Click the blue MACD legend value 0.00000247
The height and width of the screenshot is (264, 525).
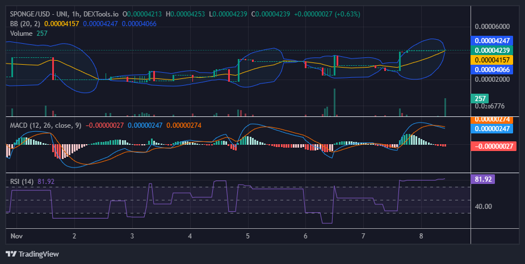click(x=145, y=125)
